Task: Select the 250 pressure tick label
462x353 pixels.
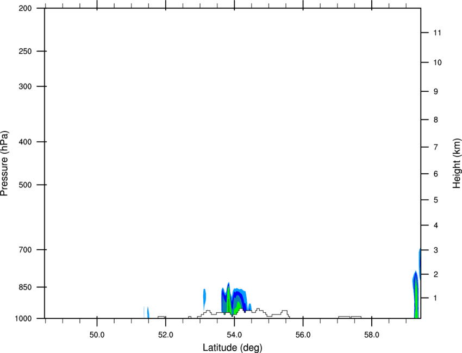Action: (x=25, y=51)
